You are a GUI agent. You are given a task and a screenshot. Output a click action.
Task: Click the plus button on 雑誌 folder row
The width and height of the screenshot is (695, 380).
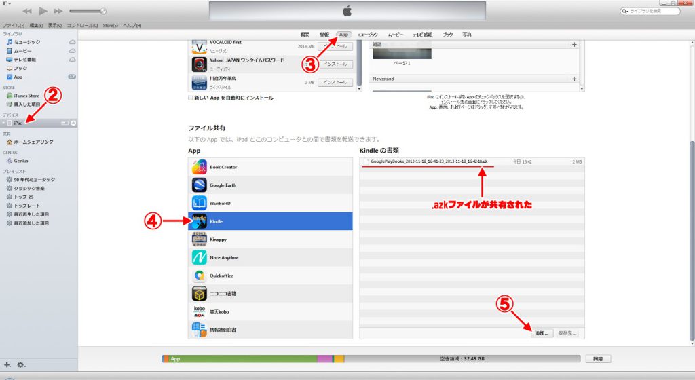pyautogui.click(x=574, y=44)
